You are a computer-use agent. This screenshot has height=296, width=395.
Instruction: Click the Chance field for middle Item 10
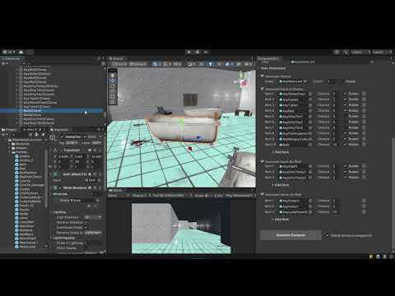point(335,145)
